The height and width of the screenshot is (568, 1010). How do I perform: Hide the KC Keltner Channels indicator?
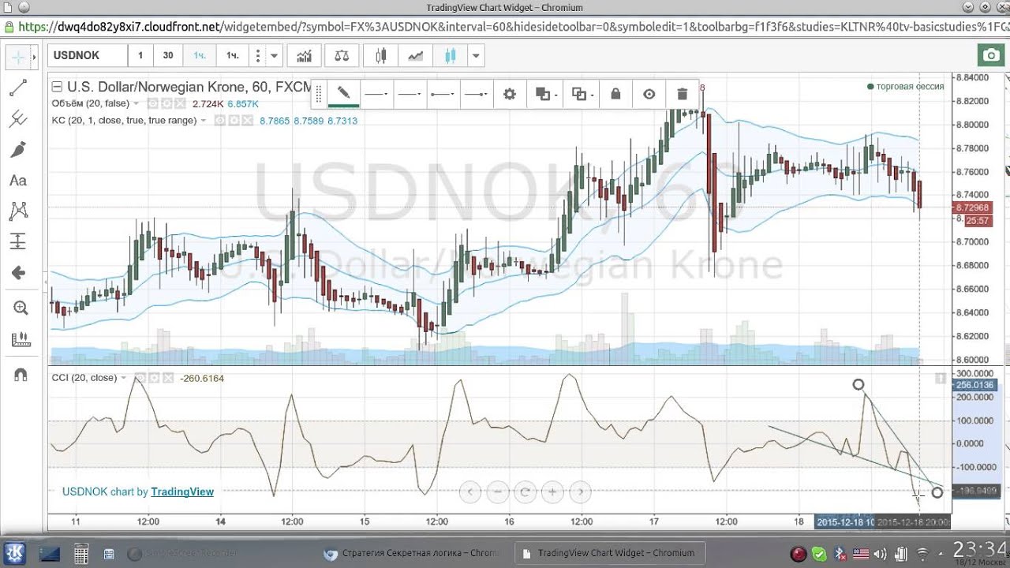(x=221, y=121)
